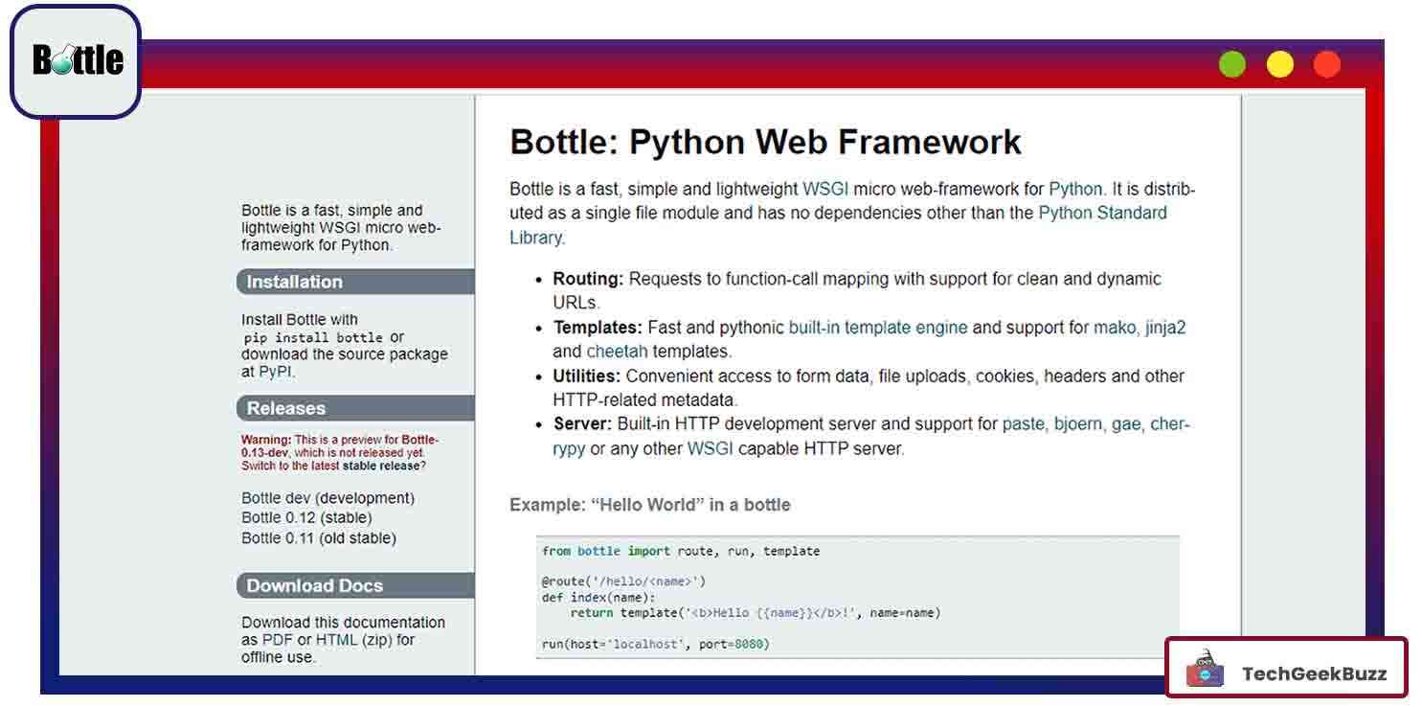Click the bjoern server link
Image resolution: width=1422 pixels, height=707 pixels.
click(1077, 423)
